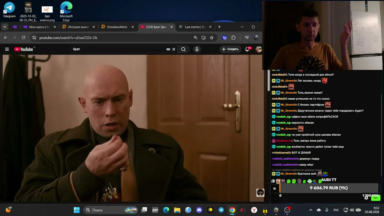Open Task View on the taskbar
The width and height of the screenshot is (384, 216).
[144, 210]
